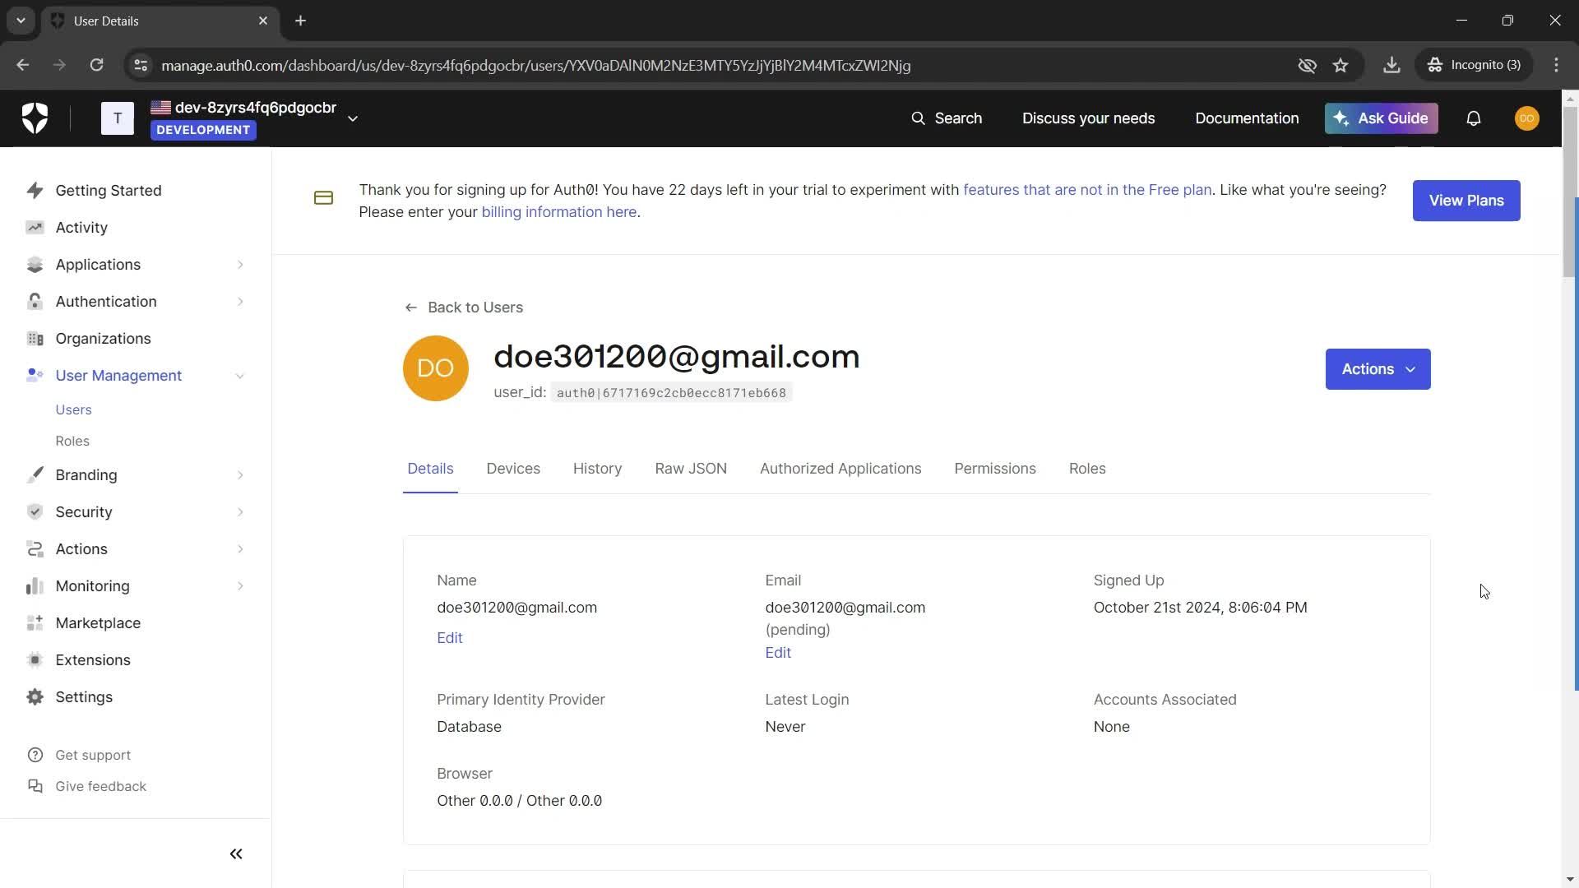This screenshot has width=1579, height=888.
Task: Click the Security shield icon
Action: (x=35, y=511)
